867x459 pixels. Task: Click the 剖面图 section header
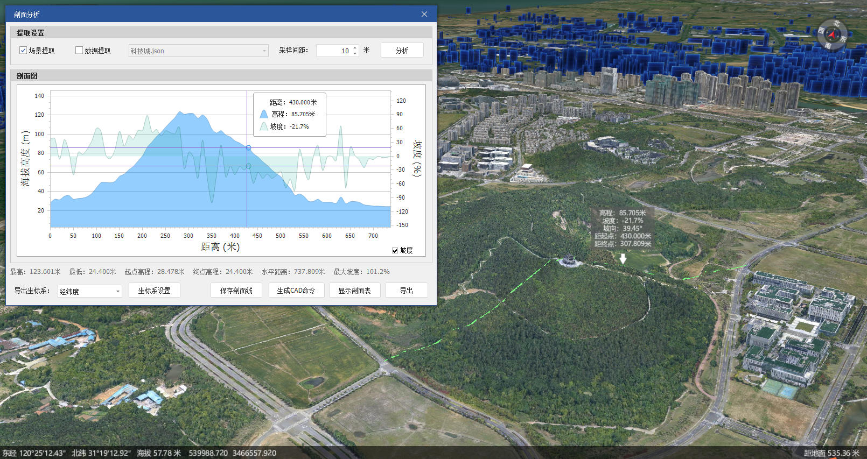(x=221, y=76)
